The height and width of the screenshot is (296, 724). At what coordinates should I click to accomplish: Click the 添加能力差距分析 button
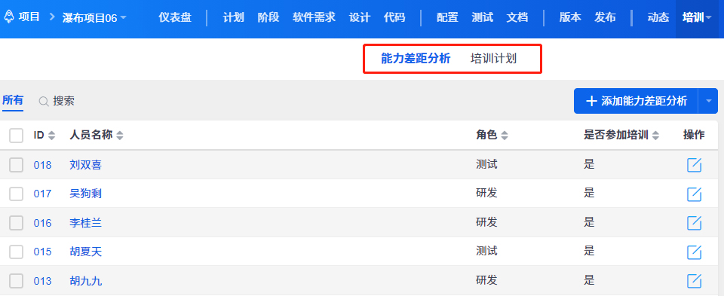pyautogui.click(x=637, y=101)
